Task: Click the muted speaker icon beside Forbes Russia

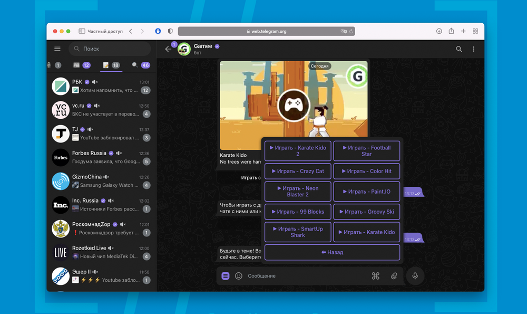Action: coord(119,153)
